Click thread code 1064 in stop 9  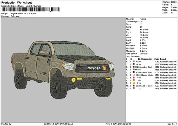click(157, 83)
